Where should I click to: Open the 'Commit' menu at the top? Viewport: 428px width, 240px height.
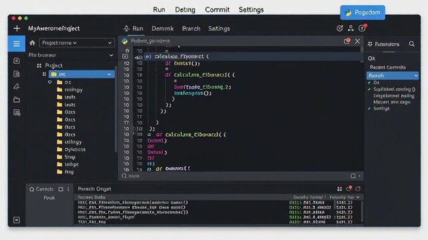pyautogui.click(x=217, y=10)
